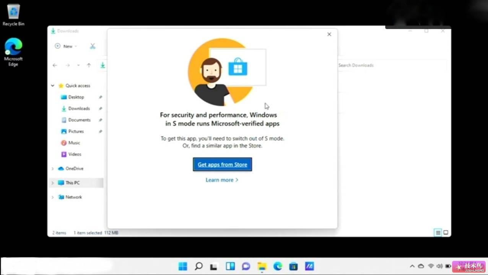Click the Cut scissors icon in File Explorer

click(x=93, y=46)
